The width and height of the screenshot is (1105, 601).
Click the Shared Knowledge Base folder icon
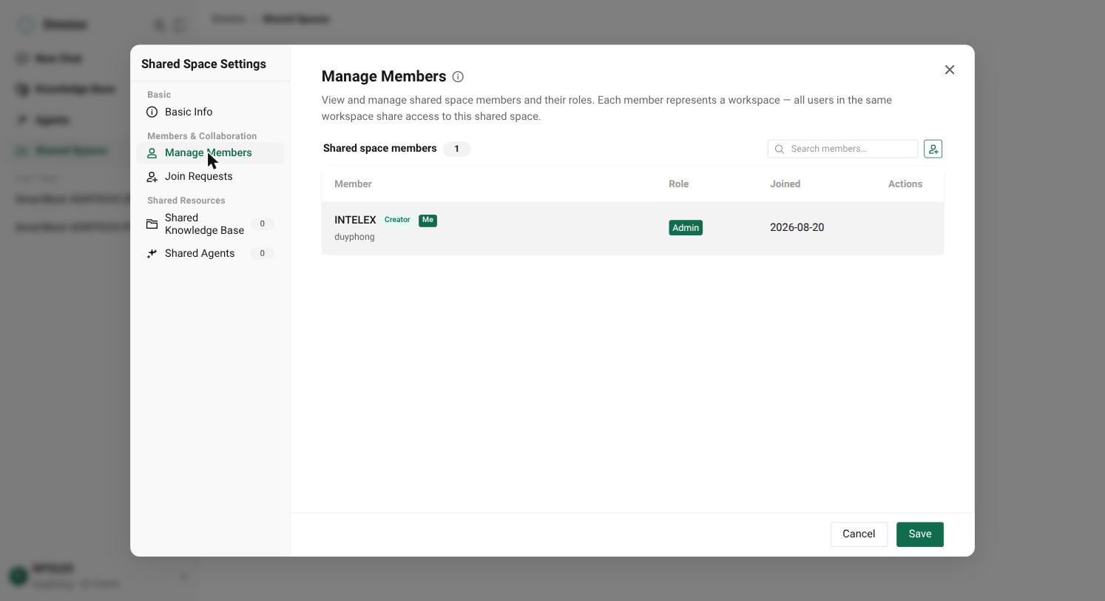(x=152, y=224)
